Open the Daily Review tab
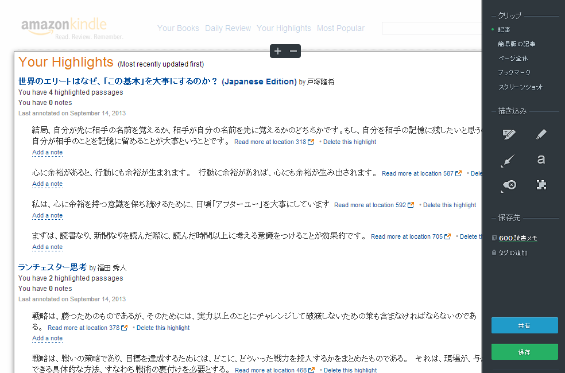This screenshot has height=373, width=565. click(x=228, y=28)
